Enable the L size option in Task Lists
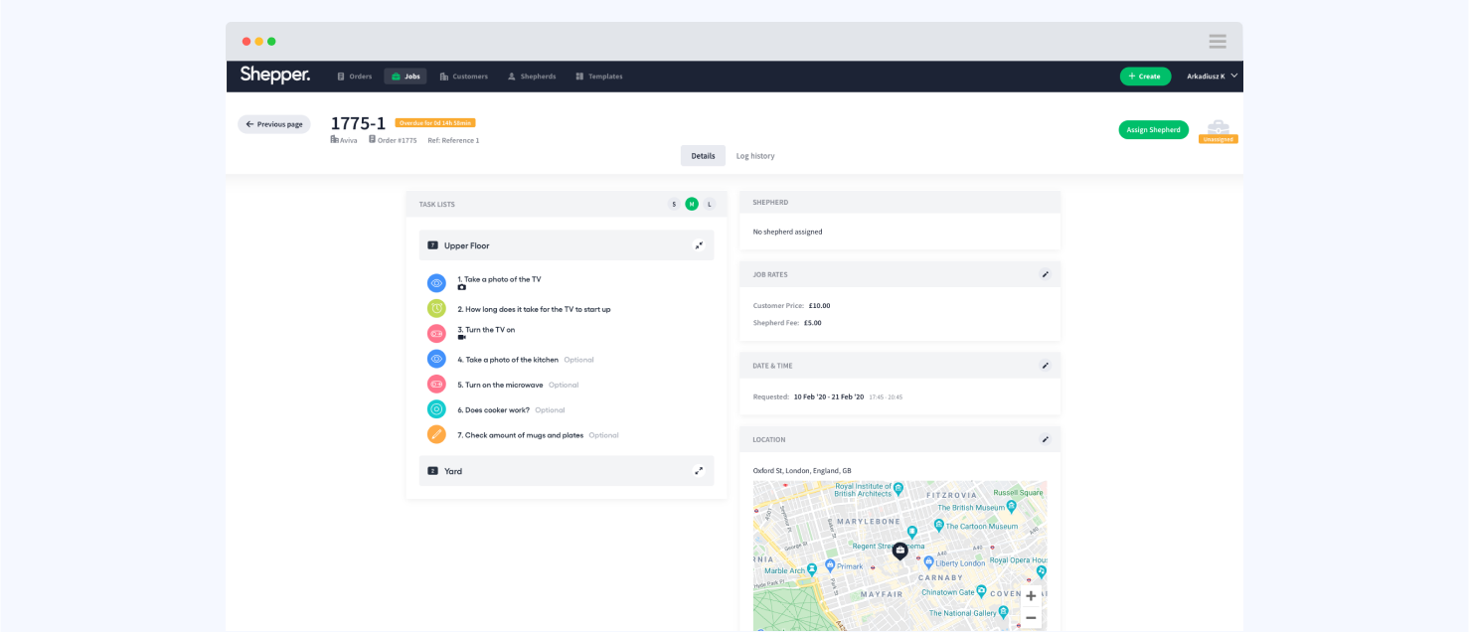Image resolution: width=1469 pixels, height=632 pixels. (x=709, y=204)
